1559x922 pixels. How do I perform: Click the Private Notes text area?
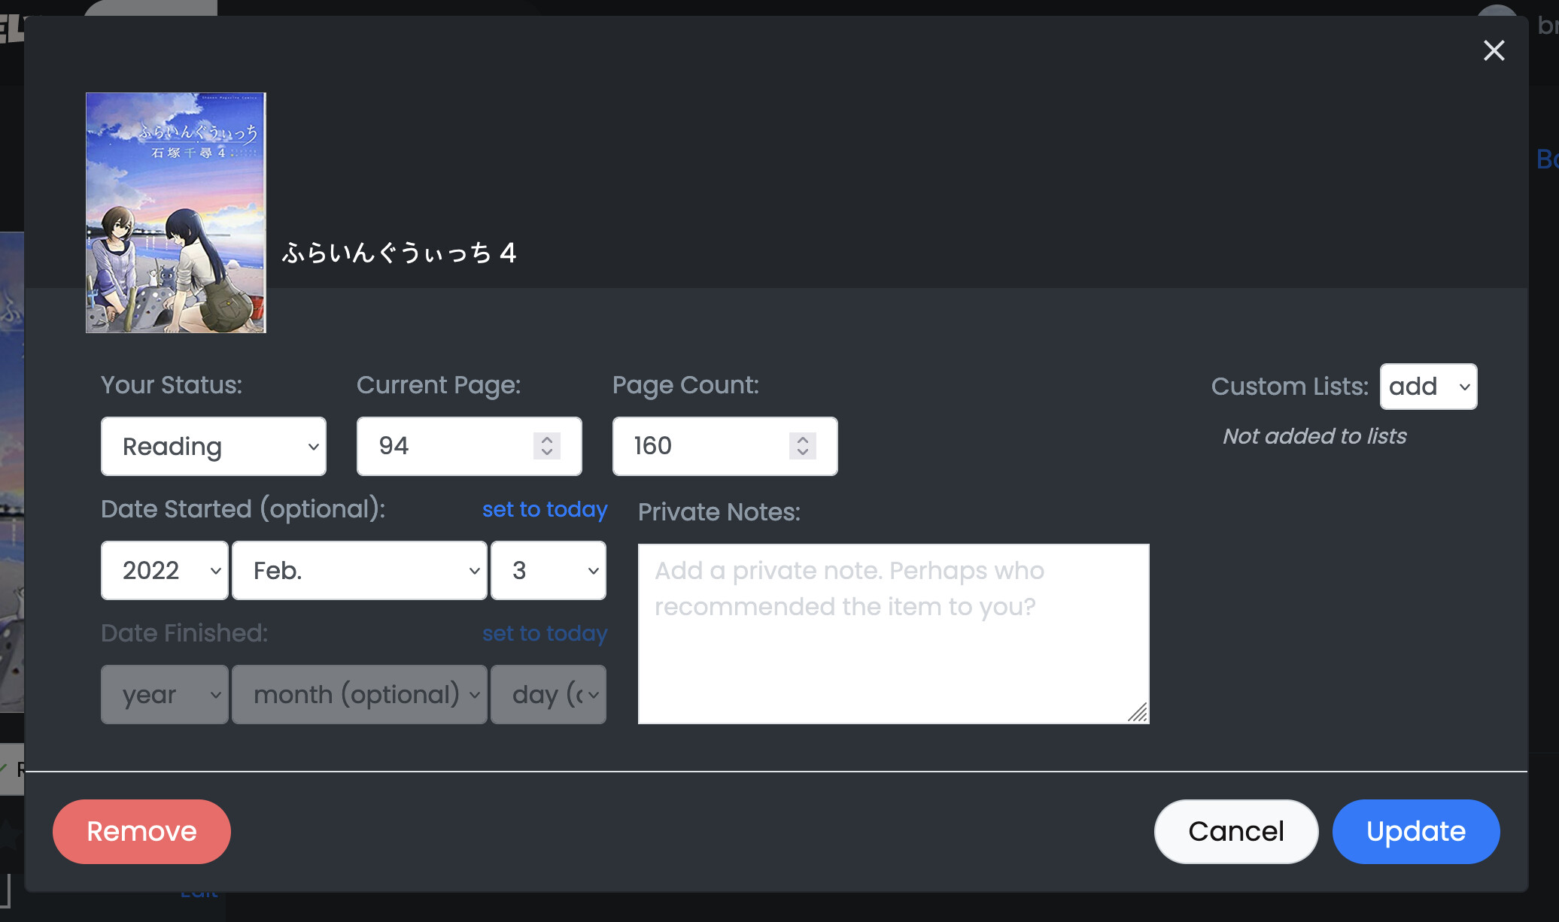893,633
